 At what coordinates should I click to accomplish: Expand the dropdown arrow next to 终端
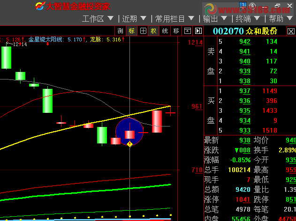257,18
